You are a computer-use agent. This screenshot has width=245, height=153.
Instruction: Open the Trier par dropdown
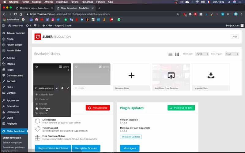coord(202,54)
